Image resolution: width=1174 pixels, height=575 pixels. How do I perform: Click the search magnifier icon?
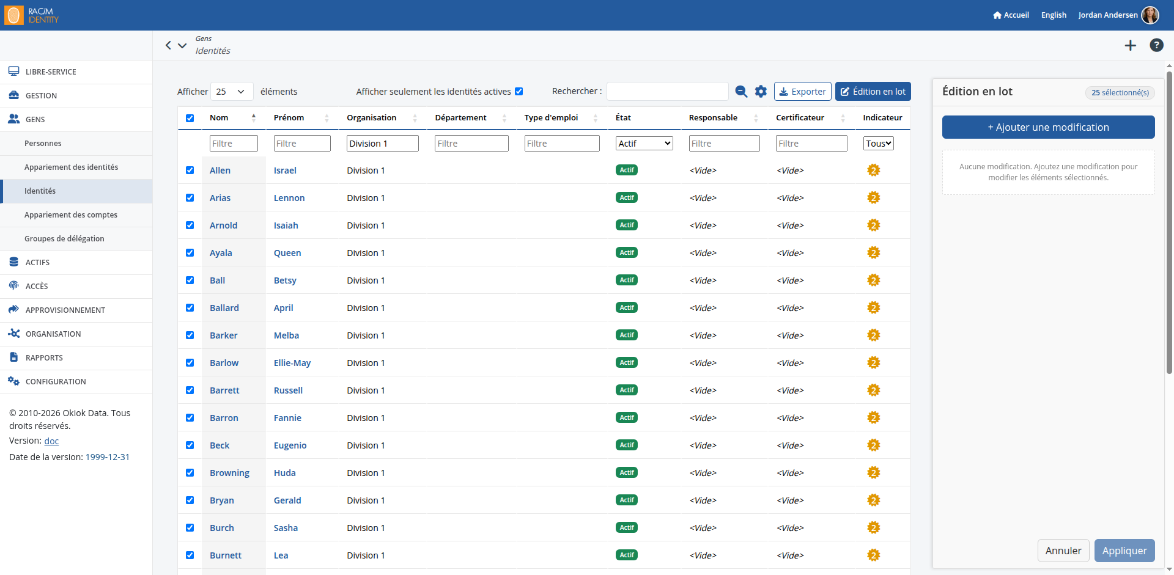(741, 92)
